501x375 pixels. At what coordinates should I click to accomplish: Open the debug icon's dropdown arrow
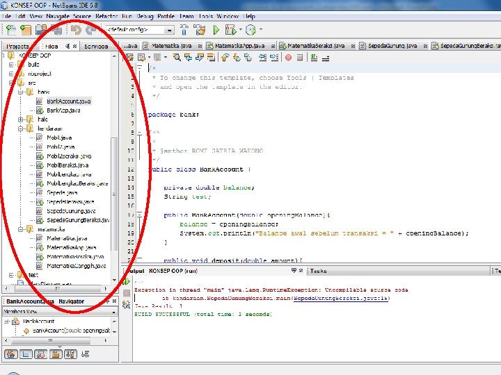(240, 30)
